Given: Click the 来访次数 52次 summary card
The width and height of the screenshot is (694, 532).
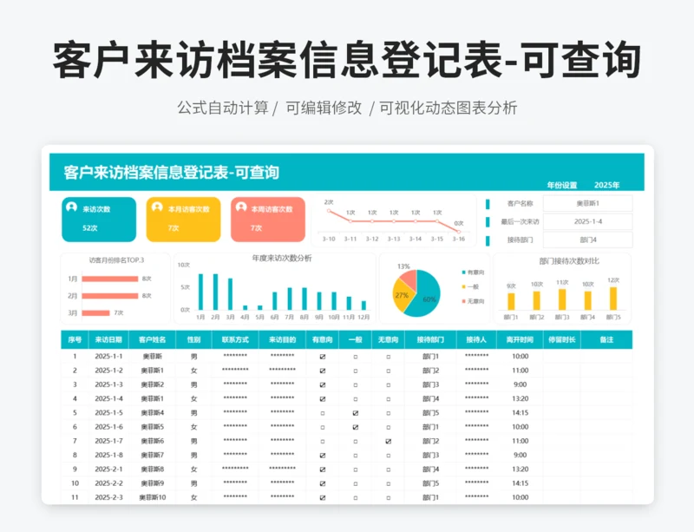Looking at the screenshot, I should (x=99, y=220).
